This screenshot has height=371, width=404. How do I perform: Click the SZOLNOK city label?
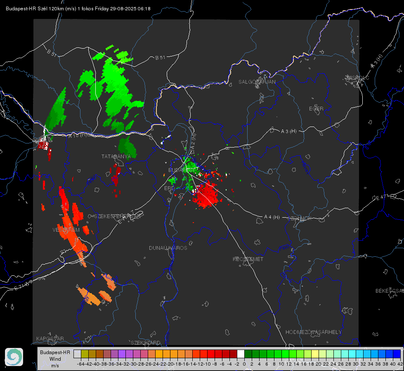pos(300,218)
